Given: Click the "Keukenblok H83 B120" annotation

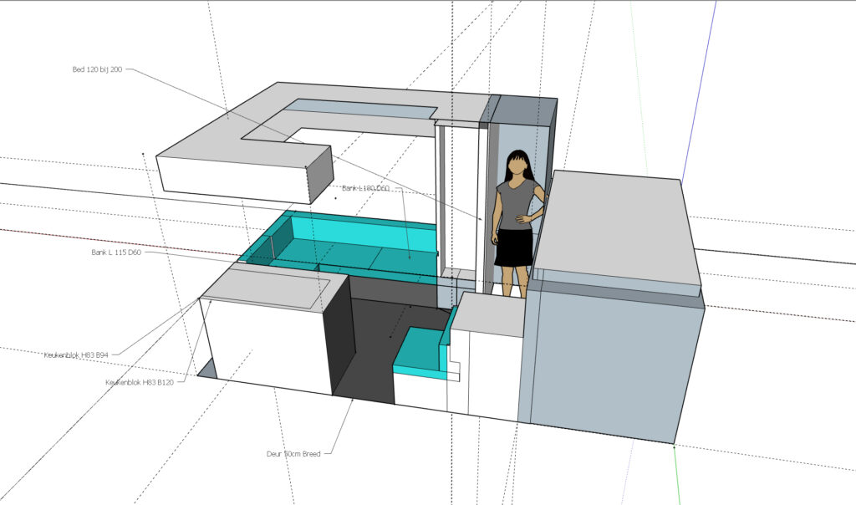Looking at the screenshot, I should tap(140, 382).
